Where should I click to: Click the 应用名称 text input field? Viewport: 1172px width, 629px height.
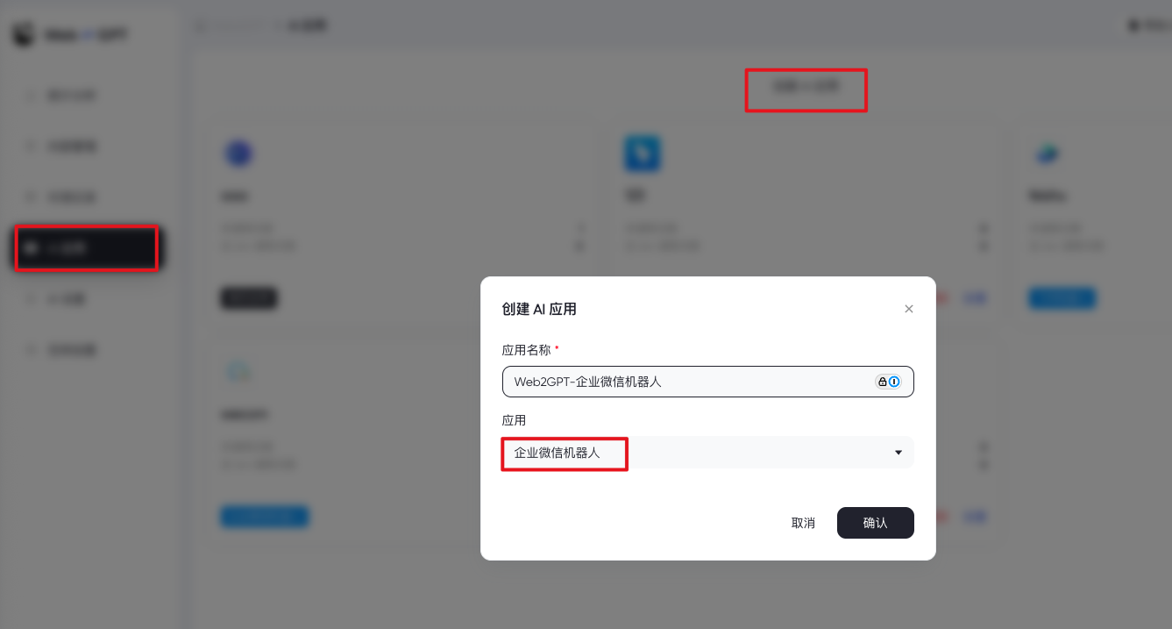tap(708, 382)
